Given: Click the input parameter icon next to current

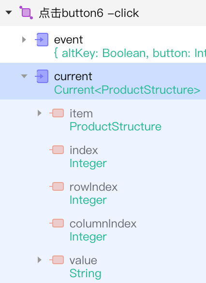Looking at the screenshot, I should coord(42,76).
